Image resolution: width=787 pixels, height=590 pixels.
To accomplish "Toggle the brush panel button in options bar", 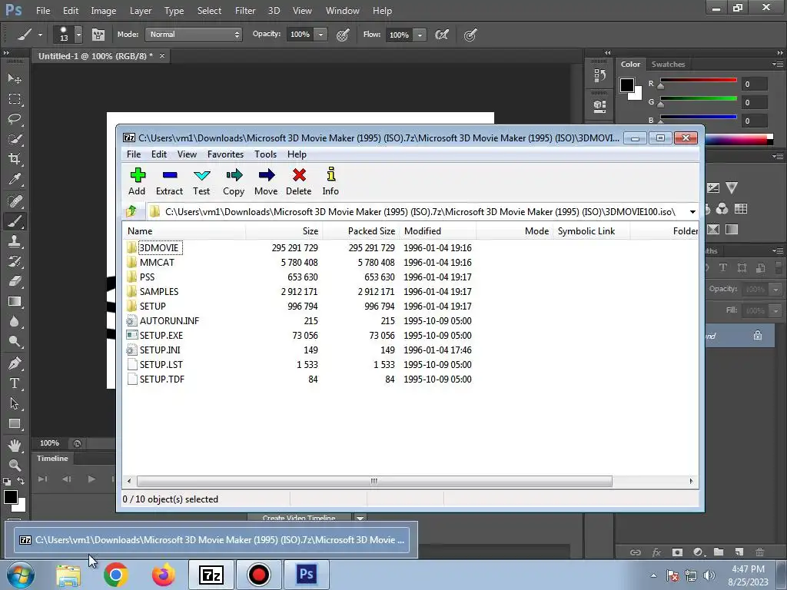I will point(98,35).
